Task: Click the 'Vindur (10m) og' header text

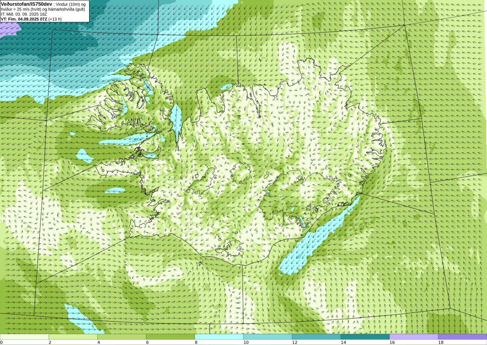Action: [x=71, y=4]
